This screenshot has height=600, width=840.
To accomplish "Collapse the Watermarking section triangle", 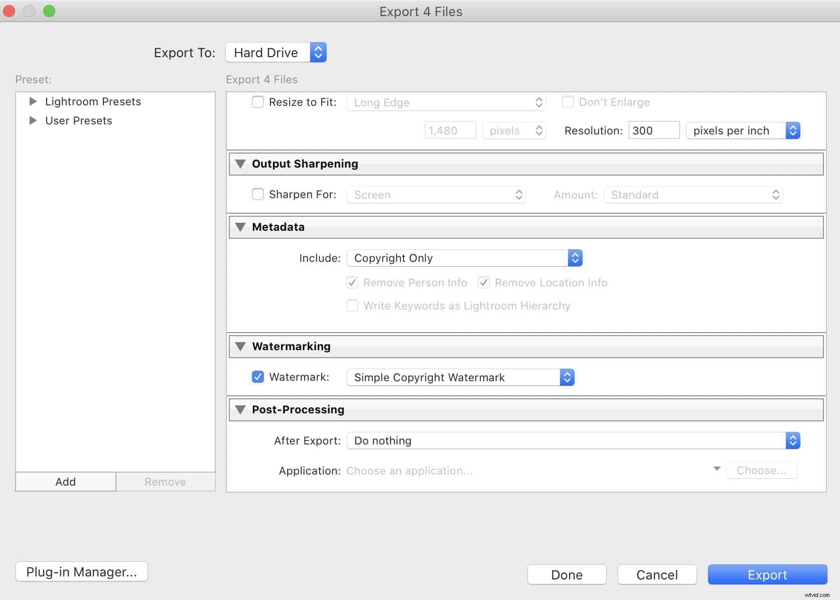I will click(240, 347).
